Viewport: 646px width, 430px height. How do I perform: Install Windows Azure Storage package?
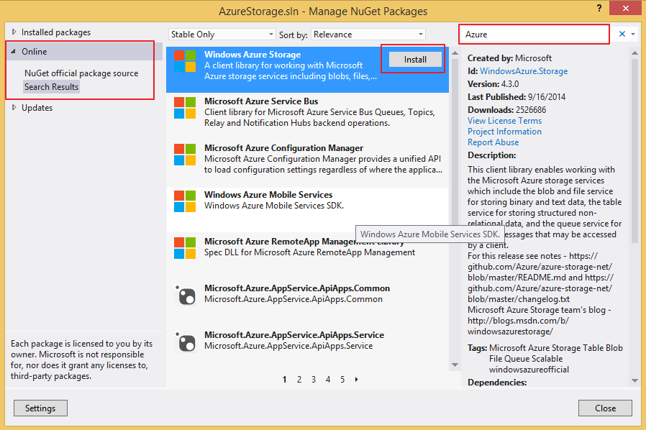pyautogui.click(x=415, y=59)
